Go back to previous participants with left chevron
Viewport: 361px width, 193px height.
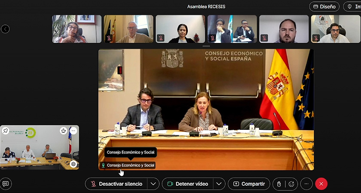pyautogui.click(x=5, y=29)
